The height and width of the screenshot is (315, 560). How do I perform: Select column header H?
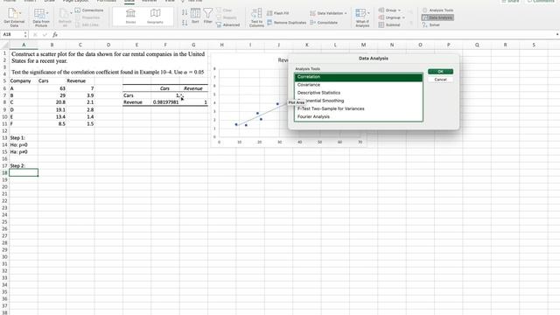pyautogui.click(x=221, y=45)
